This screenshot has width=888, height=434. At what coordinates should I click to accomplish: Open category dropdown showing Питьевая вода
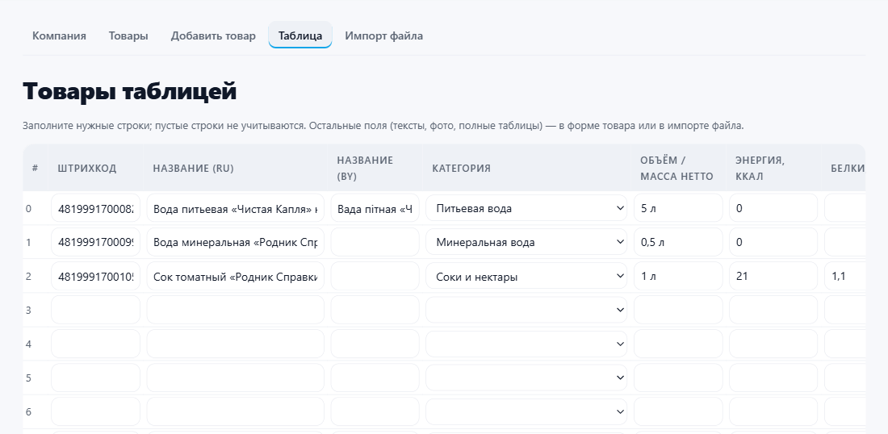[526, 208]
